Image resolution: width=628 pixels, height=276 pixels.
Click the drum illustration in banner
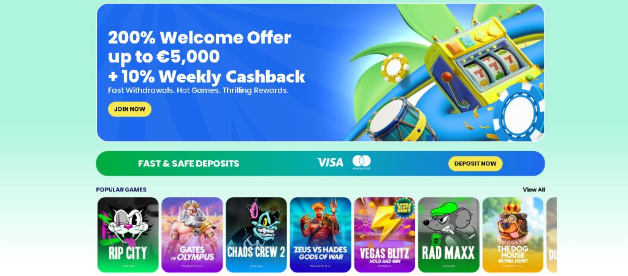(x=400, y=120)
